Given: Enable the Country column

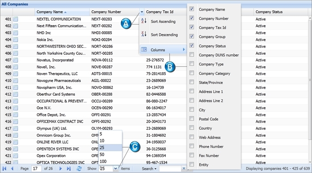Looking at the screenshot, I should click(x=192, y=128).
